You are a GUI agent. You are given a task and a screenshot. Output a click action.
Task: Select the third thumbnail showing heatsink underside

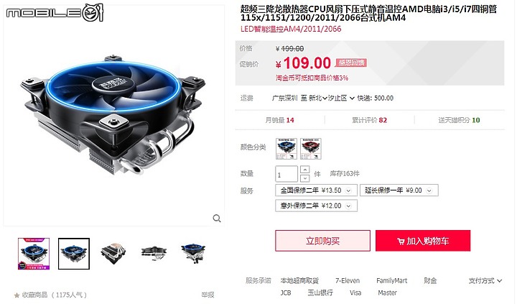[113, 254]
